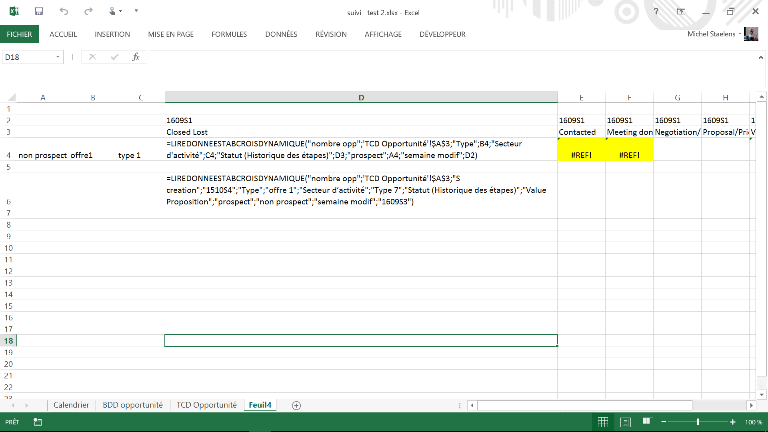Open the FORMULES ribbon tab
768x432 pixels.
tap(229, 34)
